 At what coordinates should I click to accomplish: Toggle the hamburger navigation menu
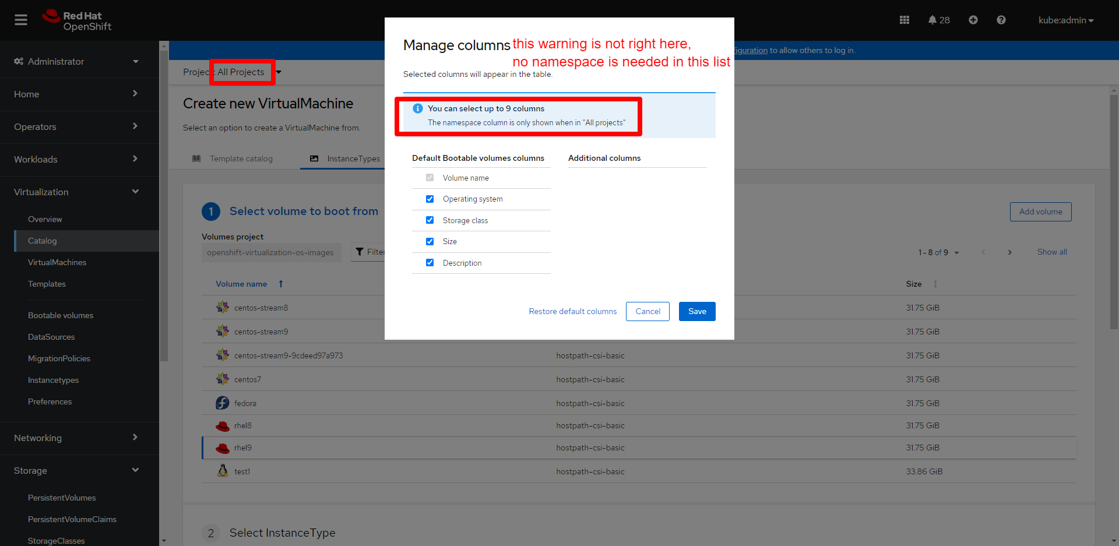coord(21,20)
